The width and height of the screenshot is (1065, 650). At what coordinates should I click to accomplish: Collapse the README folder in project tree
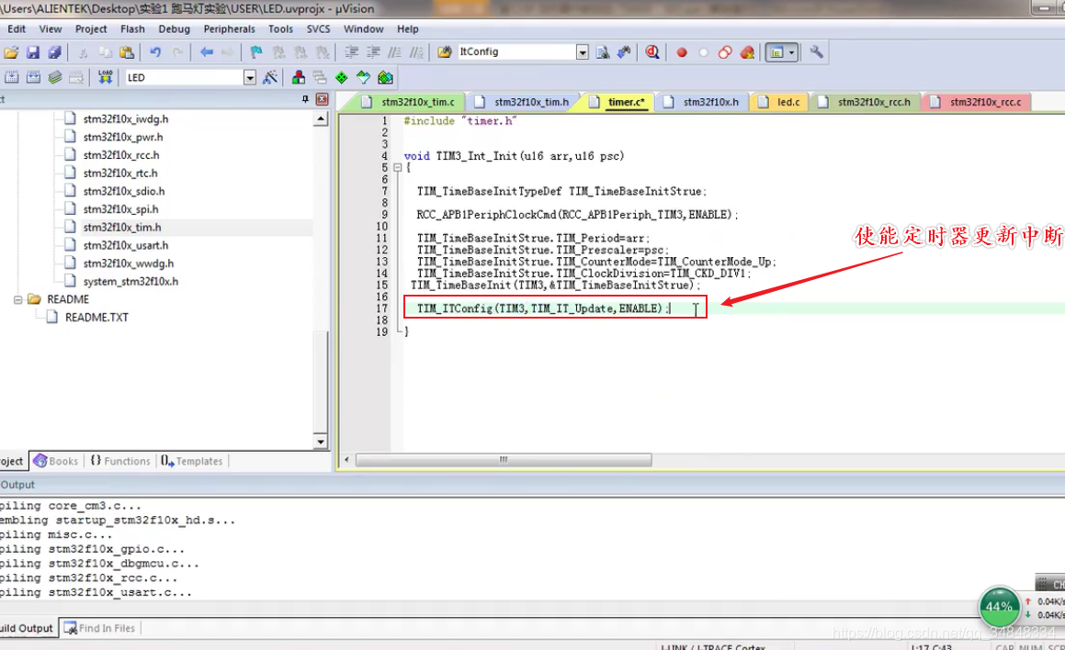pyautogui.click(x=17, y=299)
